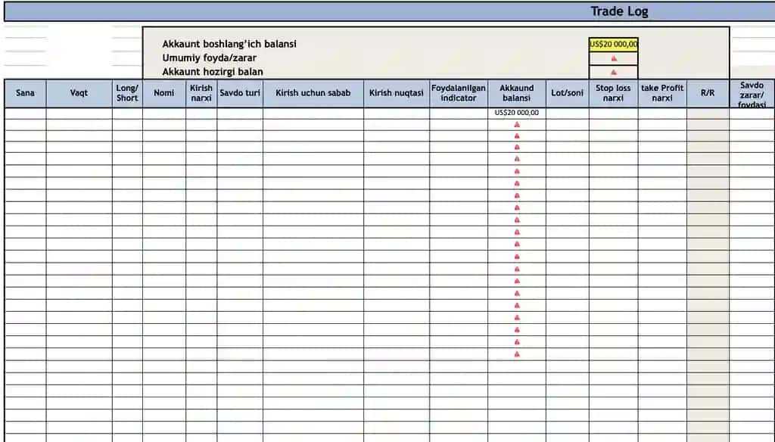
Task: Select the Vaqt column header
Action: 79,93
